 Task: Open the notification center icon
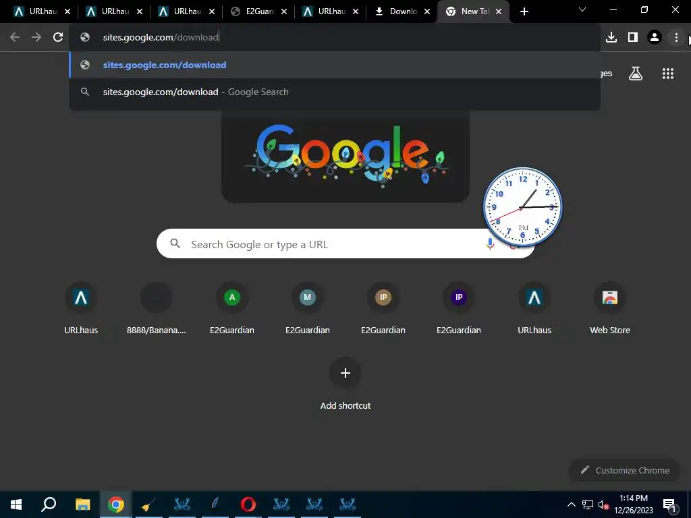[x=669, y=505]
